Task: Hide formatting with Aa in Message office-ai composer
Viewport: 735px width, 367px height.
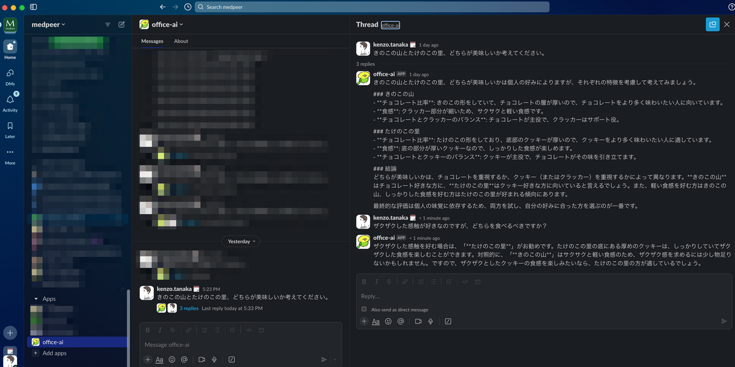Action: coord(160,360)
